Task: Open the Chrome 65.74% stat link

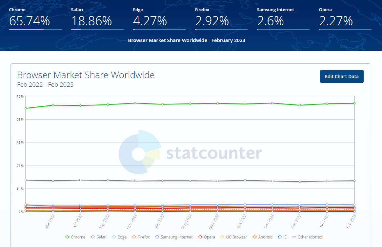Action: coord(29,21)
